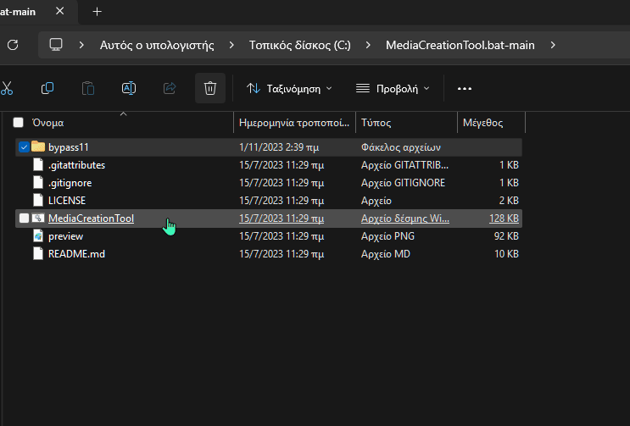Click the 2 KB size cell
Viewport: 630px width, 426px height.
pyautogui.click(x=509, y=201)
